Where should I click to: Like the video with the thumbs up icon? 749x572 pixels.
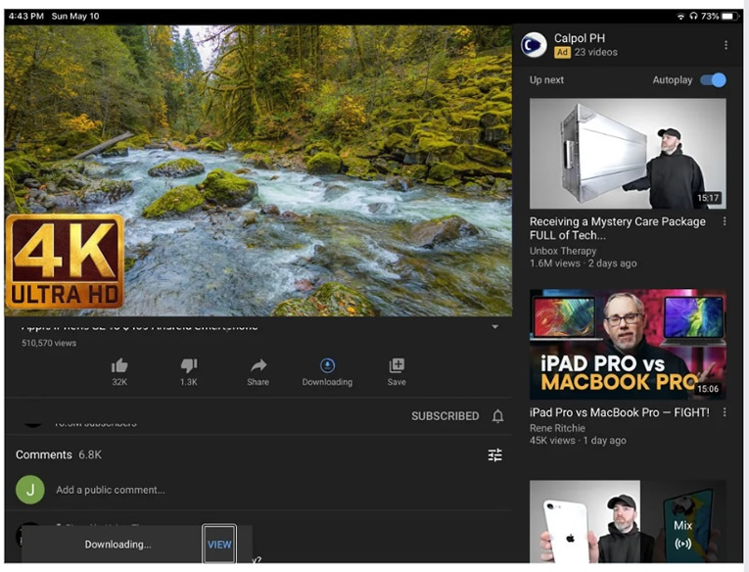point(119,365)
